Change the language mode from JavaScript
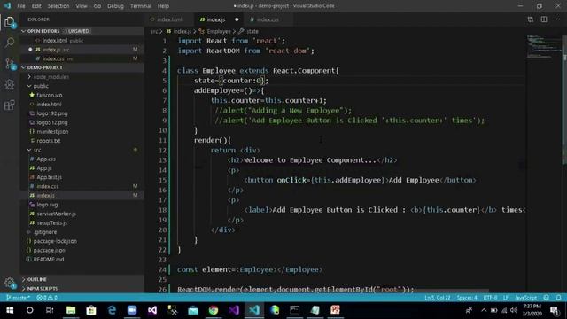This screenshot has height=319, width=567. [525, 298]
